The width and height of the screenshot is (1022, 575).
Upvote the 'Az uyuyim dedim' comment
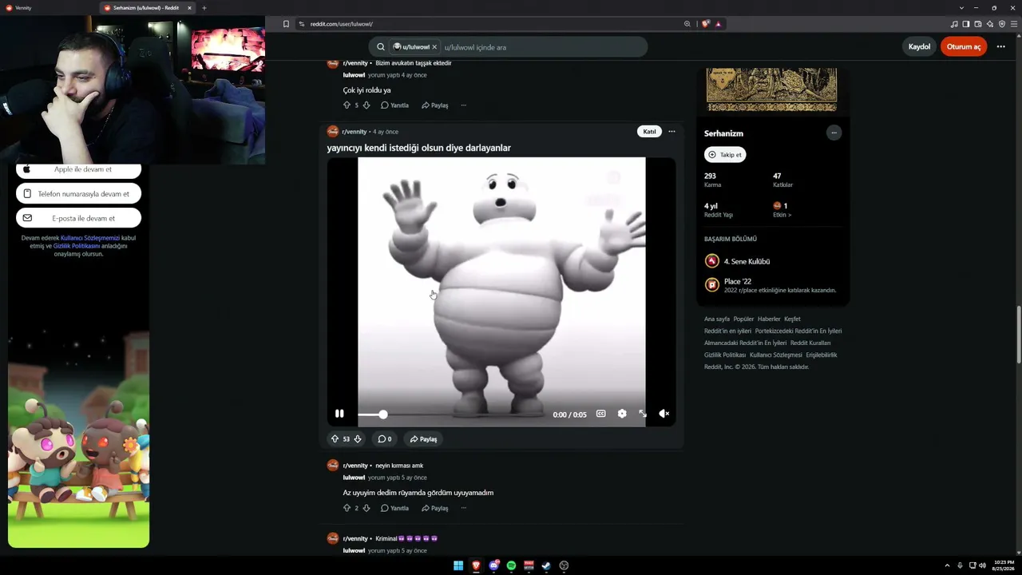click(x=347, y=508)
